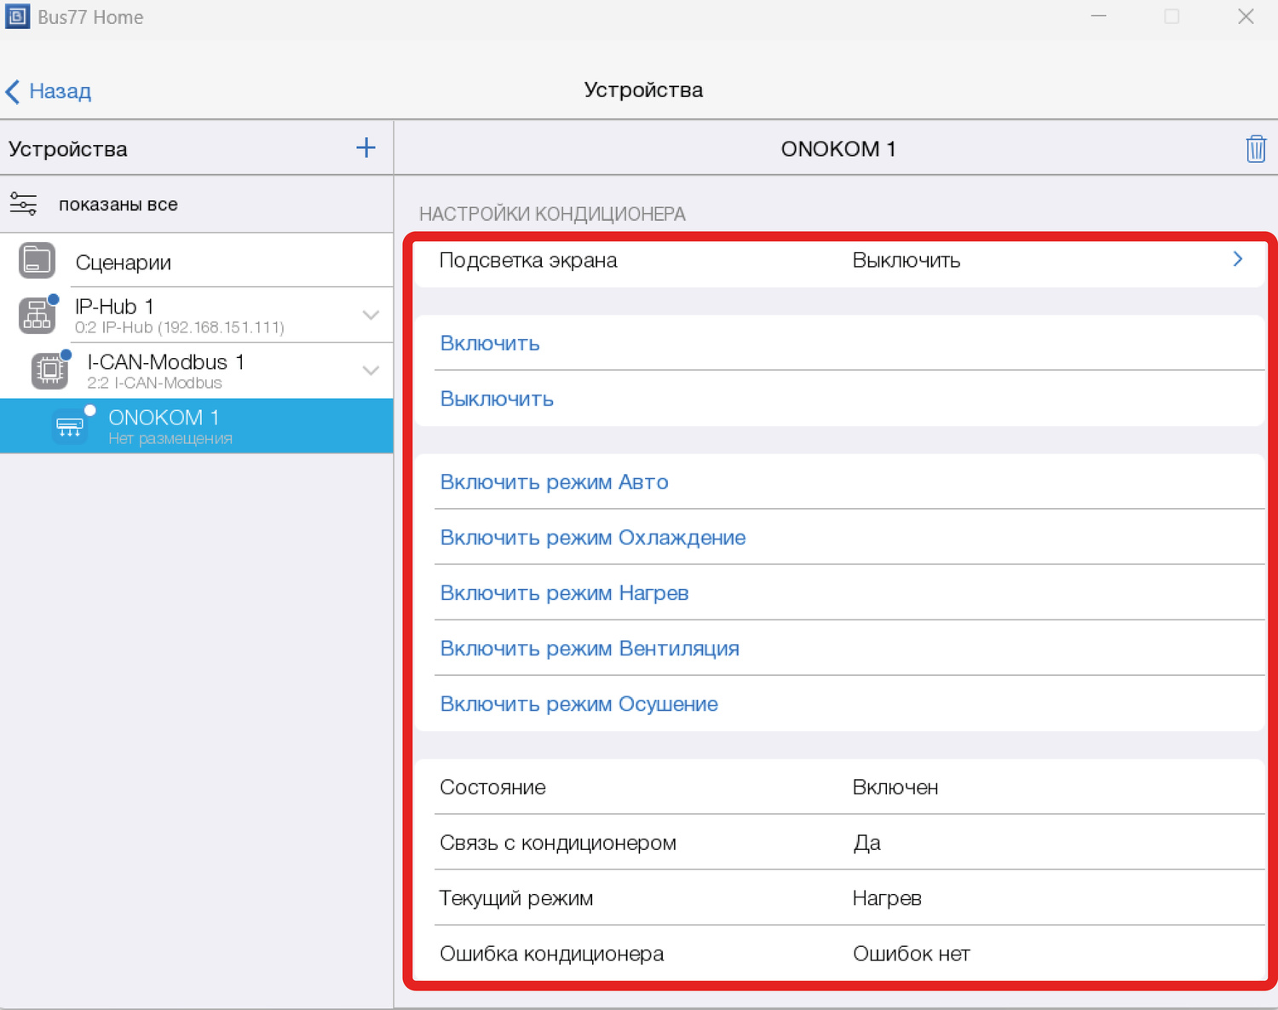This screenshot has width=1278, height=1010.
Task: Click the Bus77 Home app icon
Action: [17, 17]
